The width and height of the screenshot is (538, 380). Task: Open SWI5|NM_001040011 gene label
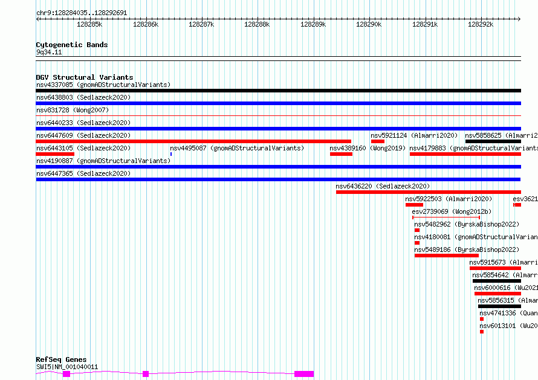coord(67,367)
